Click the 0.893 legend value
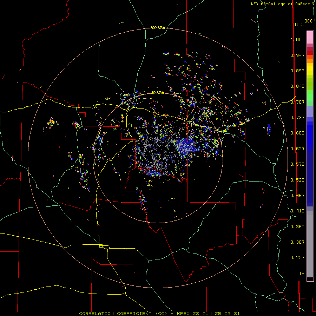Image resolution: width=316 pixels, height=316 pixels. coord(297,71)
